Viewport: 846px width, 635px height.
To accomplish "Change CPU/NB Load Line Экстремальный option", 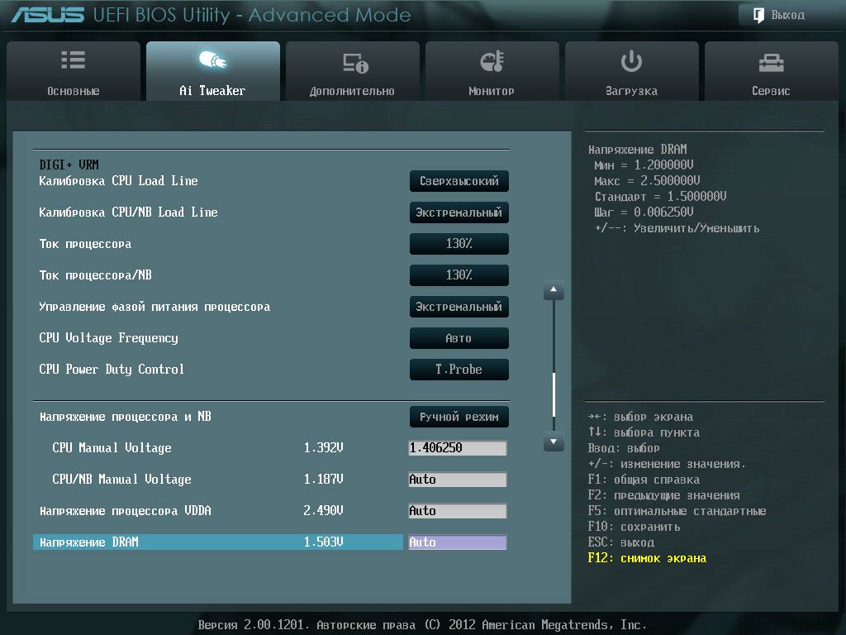I will point(459,212).
